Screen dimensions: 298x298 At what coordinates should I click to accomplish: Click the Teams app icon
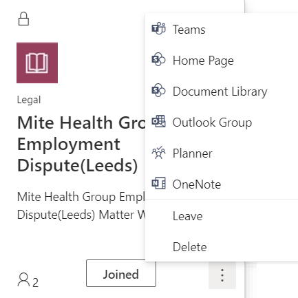coord(158,29)
